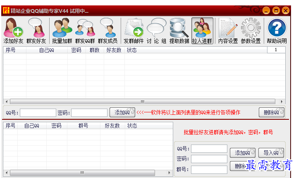This screenshot has width=296, height=178.
Task: Sort by 序号 column in upper table
Action: (15, 50)
